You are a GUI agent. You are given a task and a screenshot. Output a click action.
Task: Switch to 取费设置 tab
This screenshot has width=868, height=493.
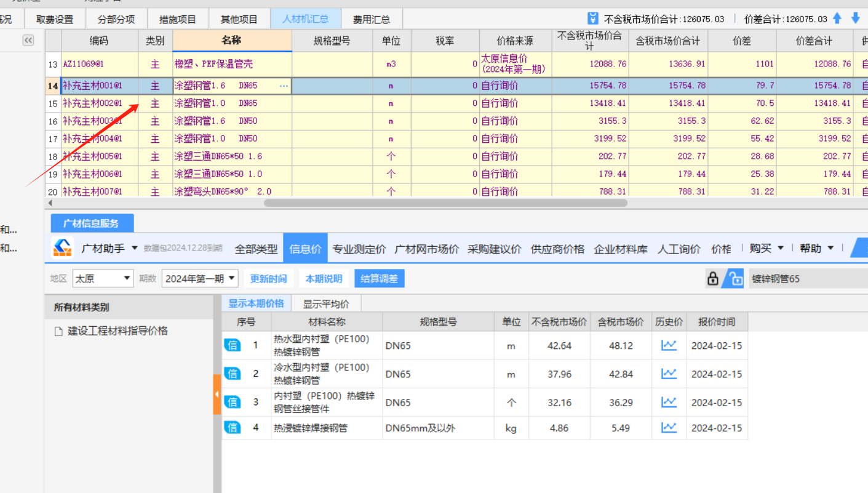[x=55, y=19]
